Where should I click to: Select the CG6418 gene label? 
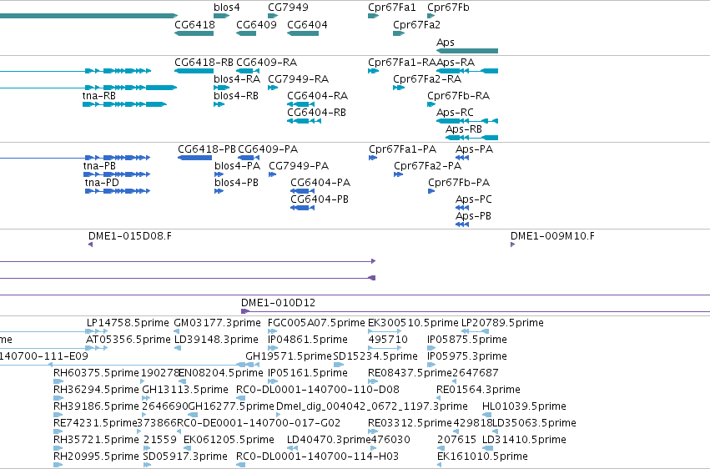coord(194,24)
